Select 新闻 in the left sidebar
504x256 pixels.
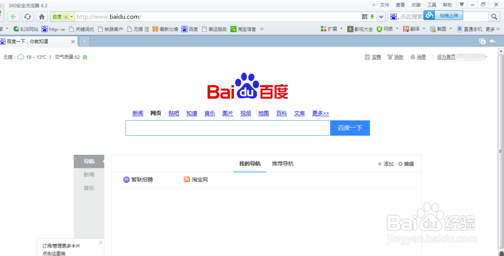coord(89,175)
